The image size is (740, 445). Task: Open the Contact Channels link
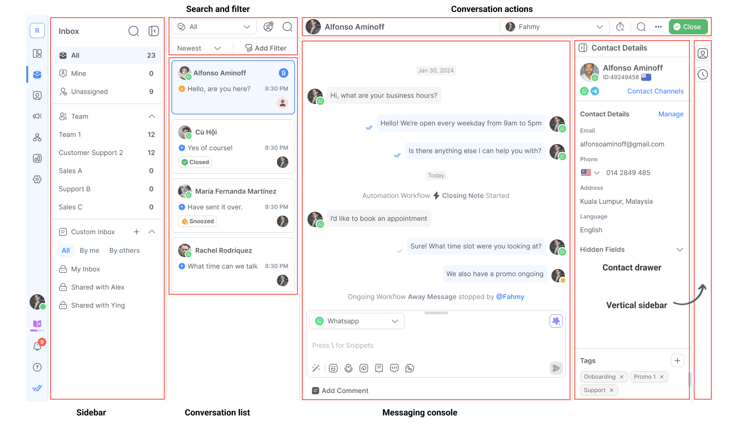655,91
